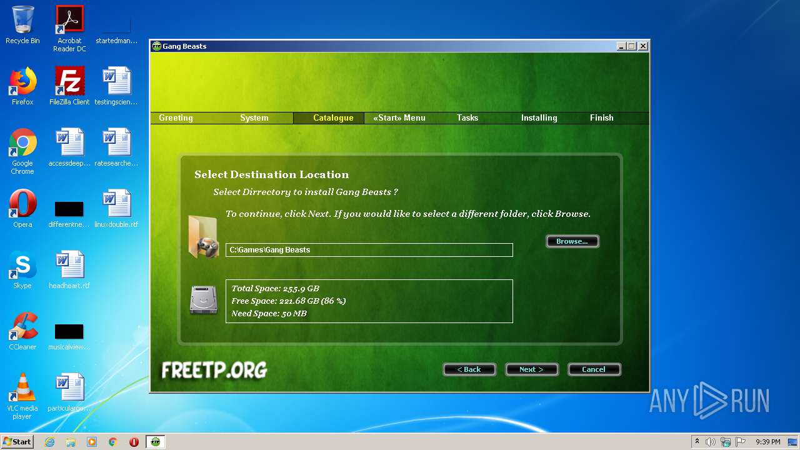Screen dimensions: 800x450
Task: Click the Gang Beasts title bar icon
Action: 156,46
